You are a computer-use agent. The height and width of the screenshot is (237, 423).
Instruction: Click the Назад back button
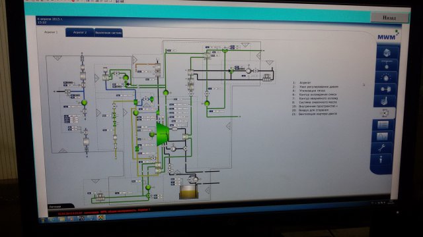pyautogui.click(x=389, y=18)
